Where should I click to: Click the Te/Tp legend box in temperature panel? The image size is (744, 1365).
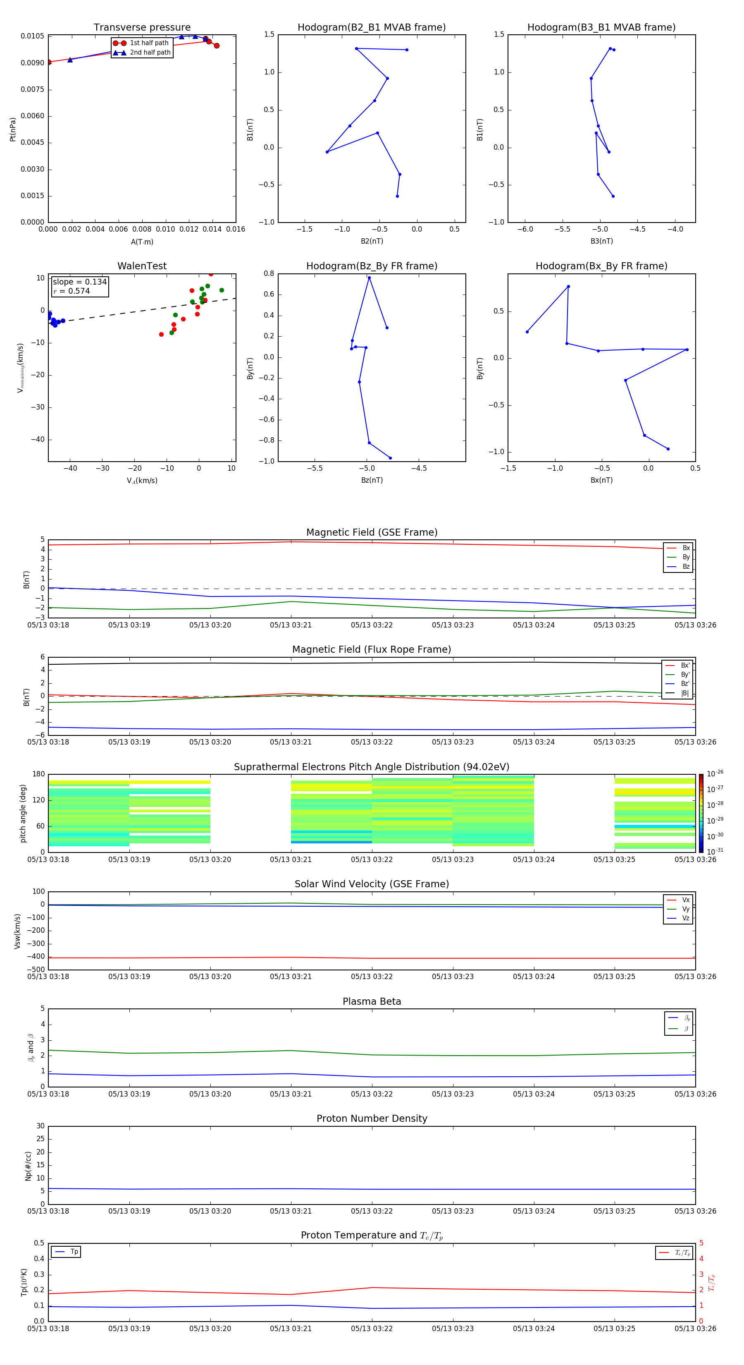tap(674, 1252)
